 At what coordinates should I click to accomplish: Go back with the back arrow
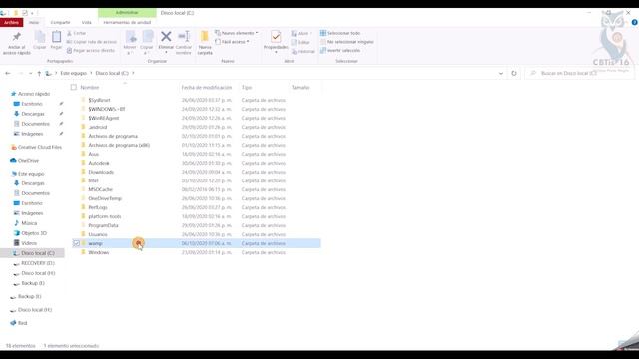point(8,73)
